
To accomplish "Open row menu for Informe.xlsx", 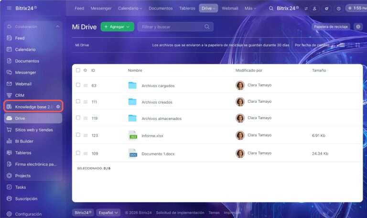I will (86, 136).
